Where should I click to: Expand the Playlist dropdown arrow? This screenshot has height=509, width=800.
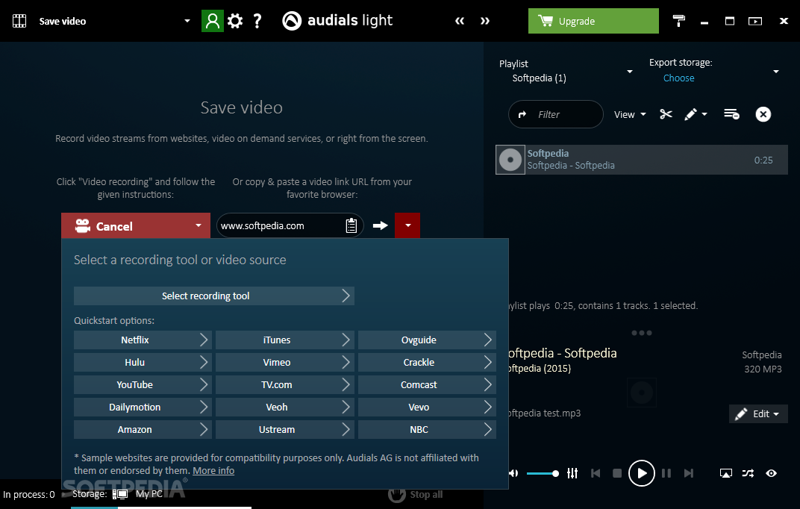click(630, 72)
